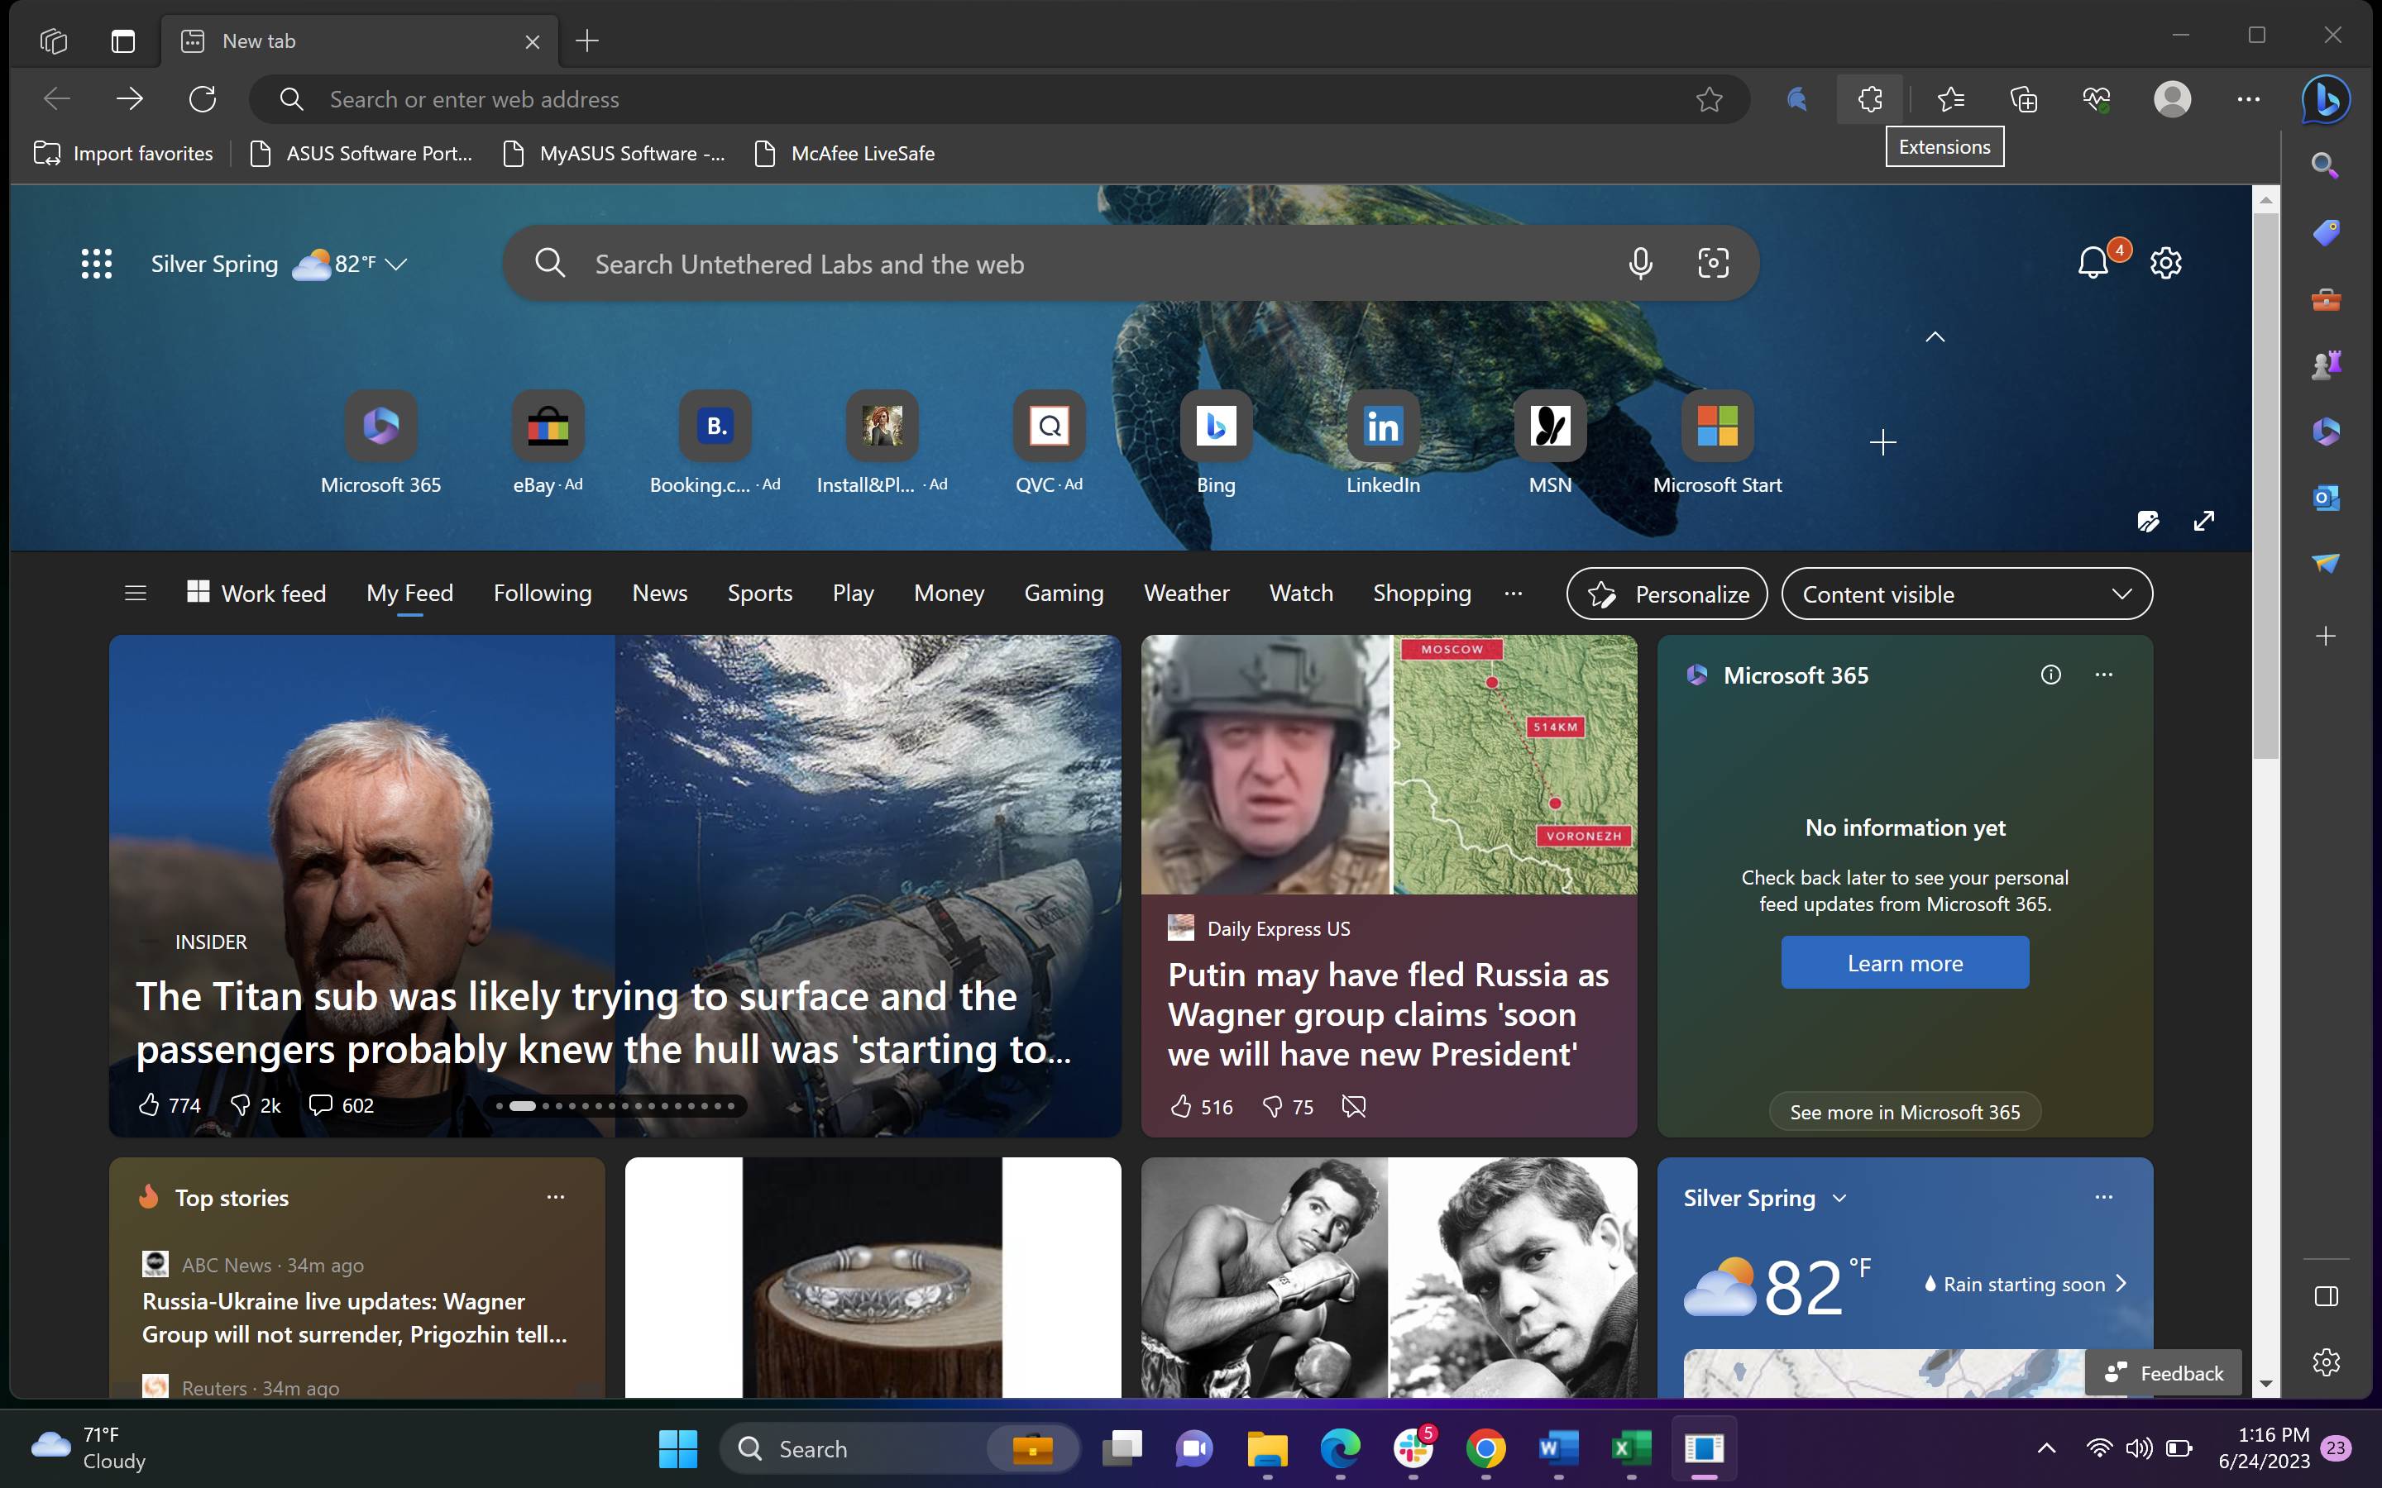Click the Untethered Labs web search box

1130,263
